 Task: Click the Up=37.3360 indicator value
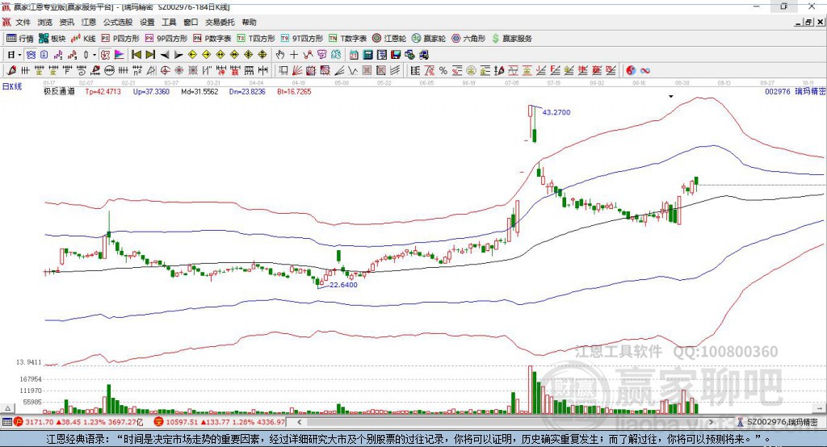(151, 91)
